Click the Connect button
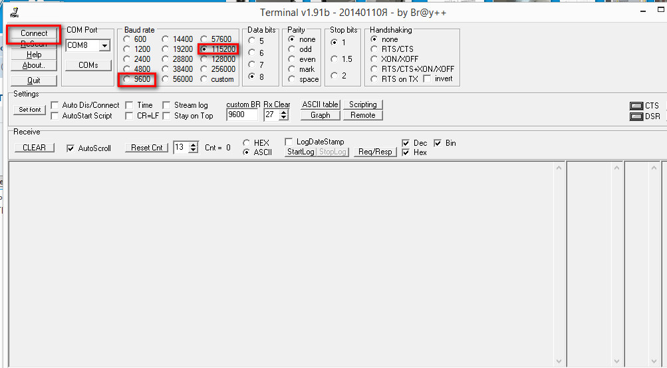 (34, 33)
